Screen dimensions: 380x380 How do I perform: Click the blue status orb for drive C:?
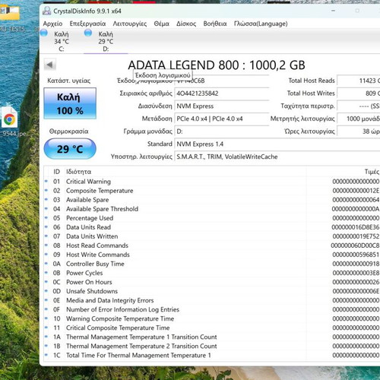coord(44,33)
